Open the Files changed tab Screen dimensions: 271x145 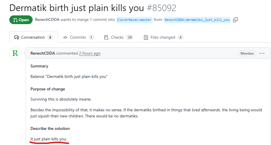163,37
